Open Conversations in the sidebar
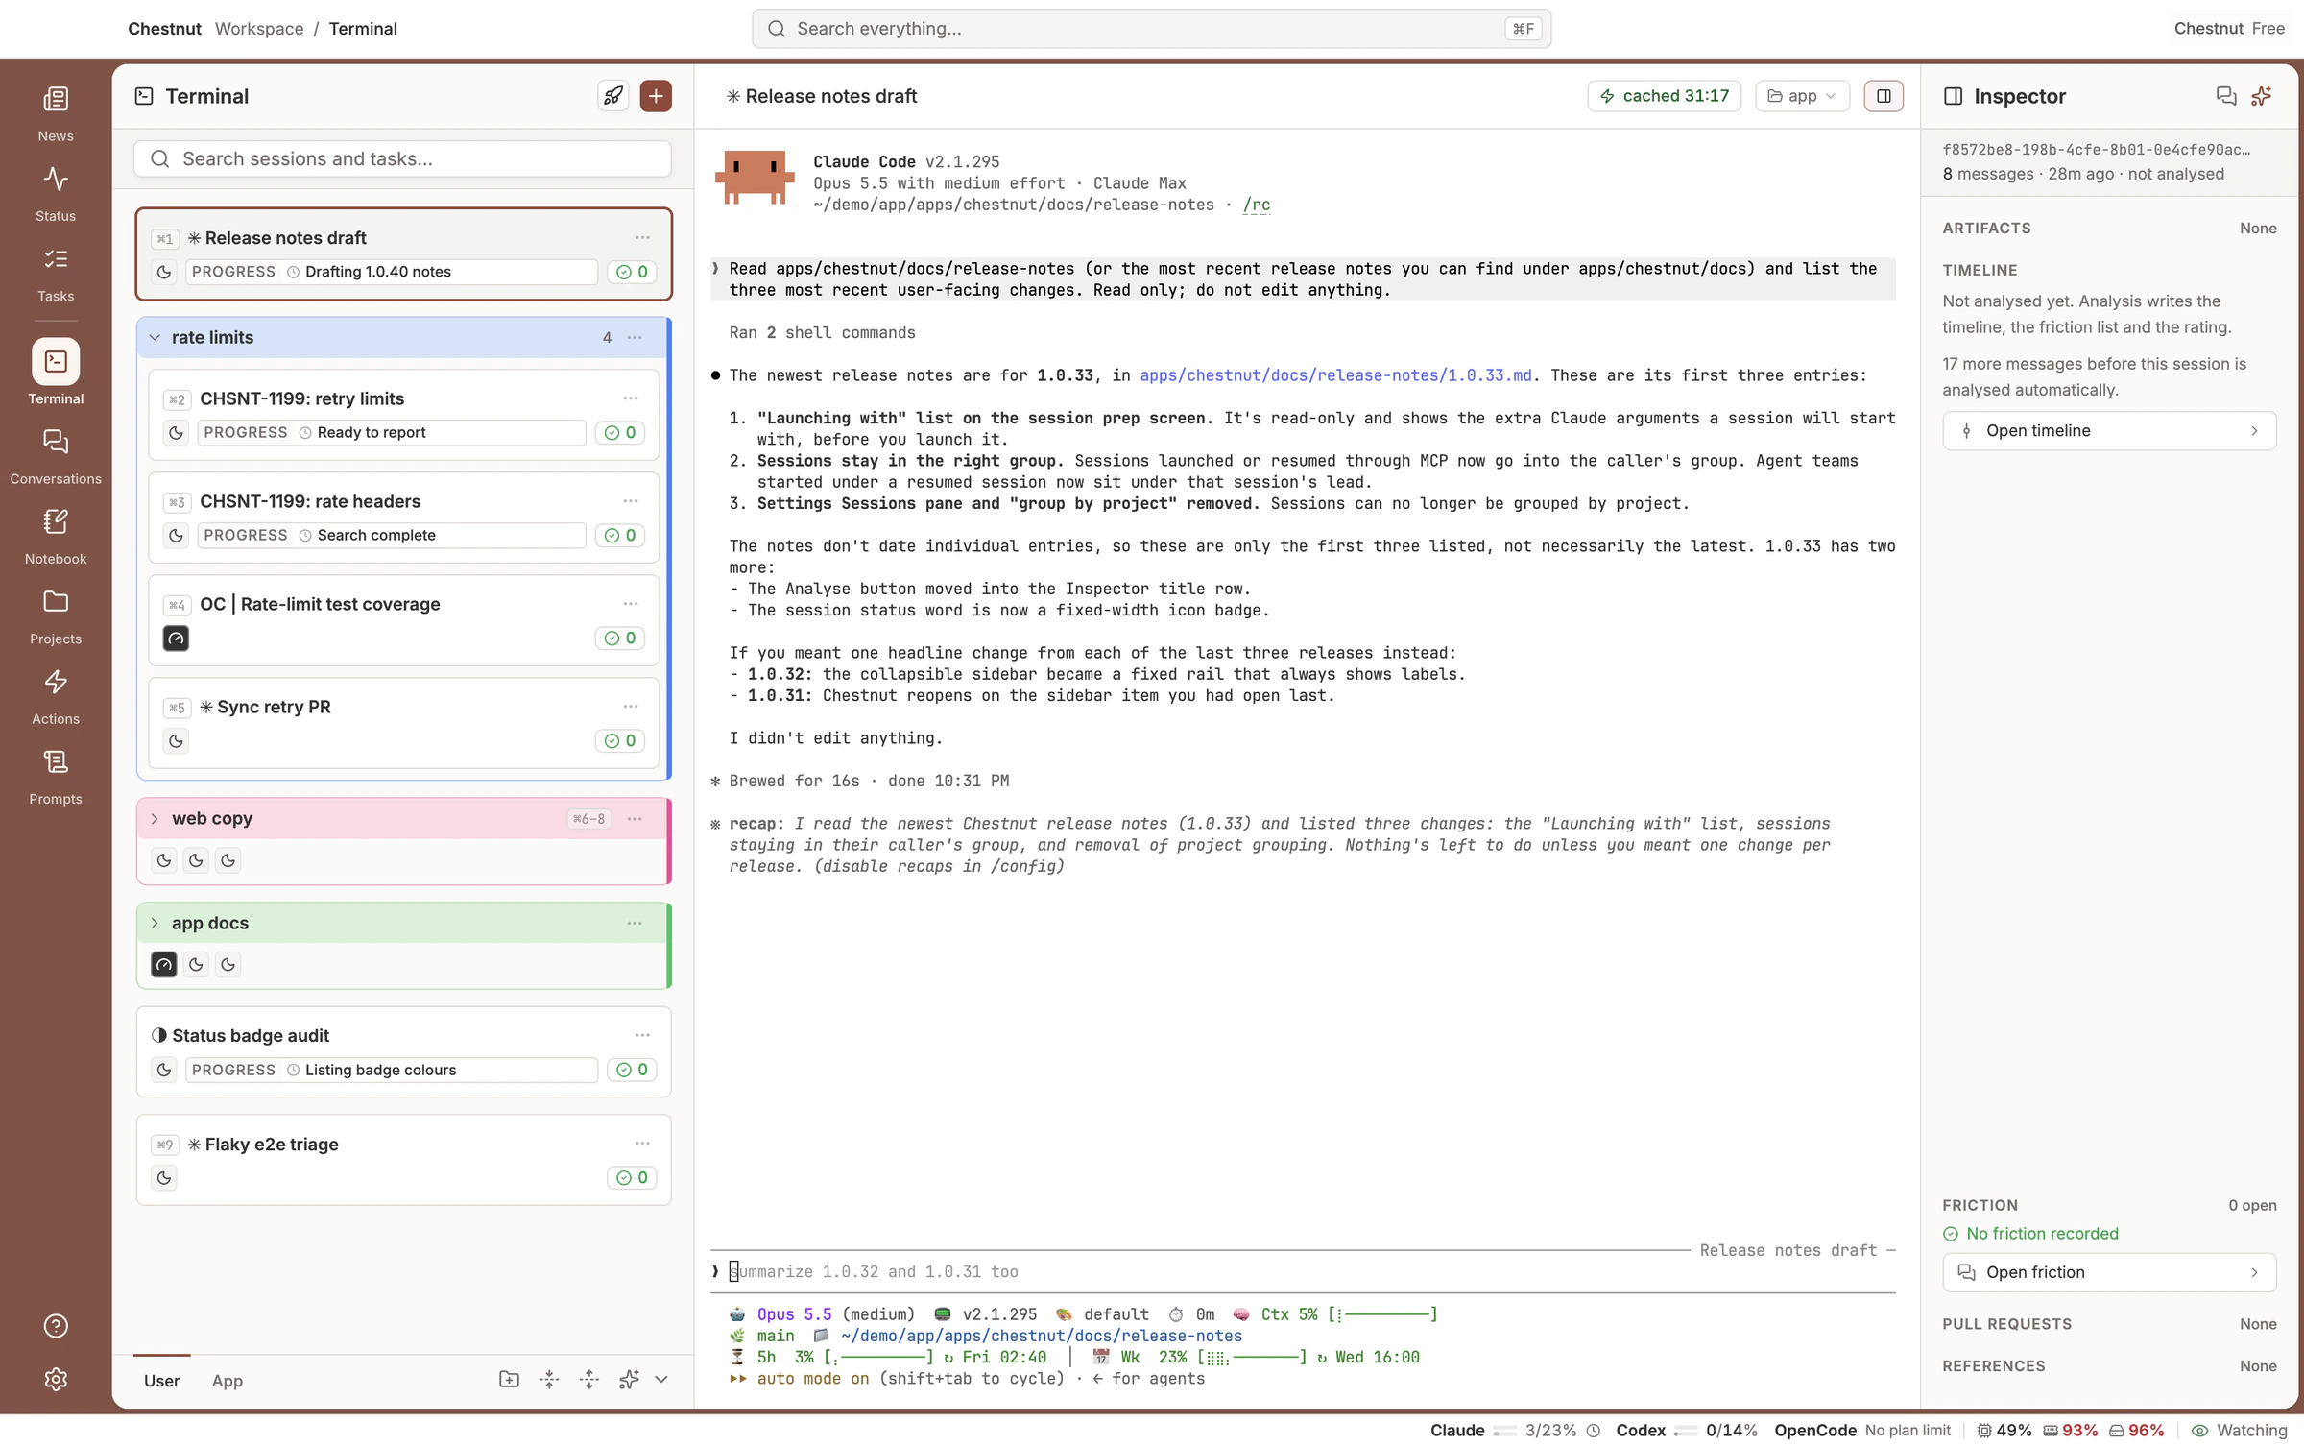The image size is (2304, 1446). pyautogui.click(x=56, y=457)
